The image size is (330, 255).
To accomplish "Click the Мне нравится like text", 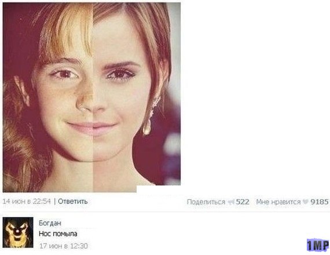I will point(278,202).
